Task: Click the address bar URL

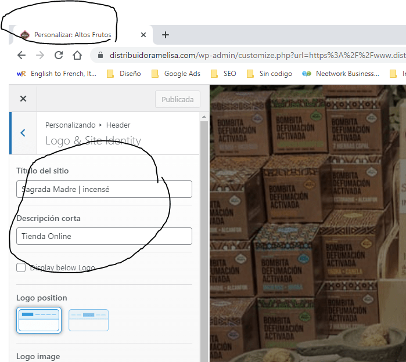Action: [257, 55]
